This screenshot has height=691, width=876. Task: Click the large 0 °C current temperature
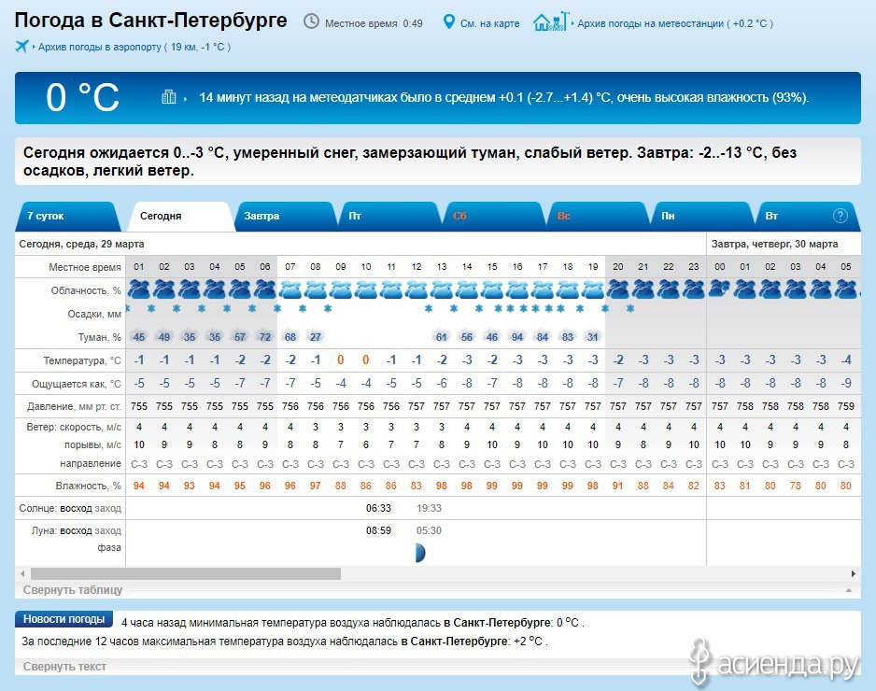(83, 97)
